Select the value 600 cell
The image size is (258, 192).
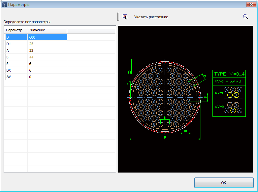pyautogui.click(x=47, y=37)
